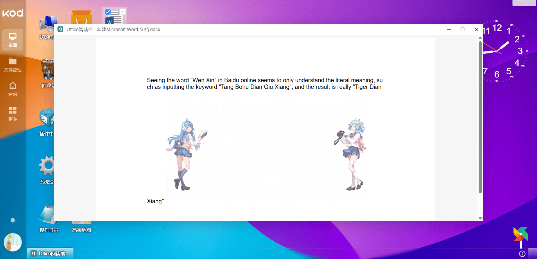This screenshot has height=259, width=537.
Task: Close the Office阅读器 window
Action: (476, 29)
